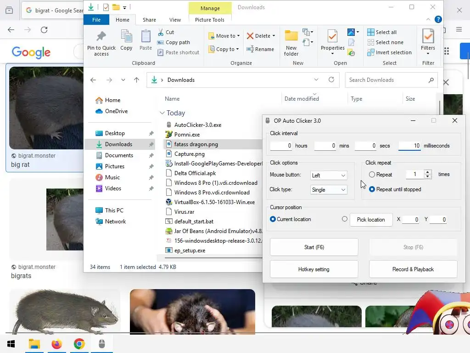The image size is (470, 353).
Task: Select the Repeat times radio button
Action: click(372, 174)
